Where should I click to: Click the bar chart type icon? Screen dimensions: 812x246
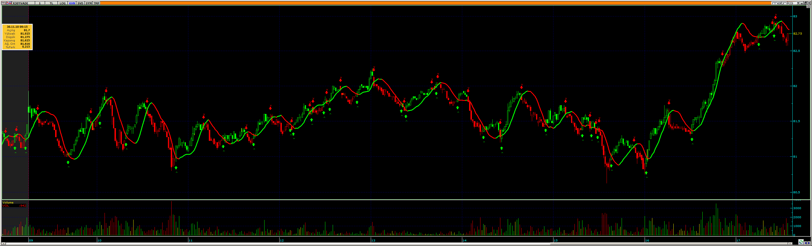(4, 3)
